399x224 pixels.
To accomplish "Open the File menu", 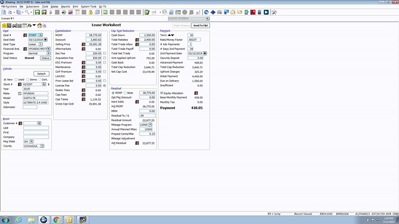I will [x=21, y=6].
